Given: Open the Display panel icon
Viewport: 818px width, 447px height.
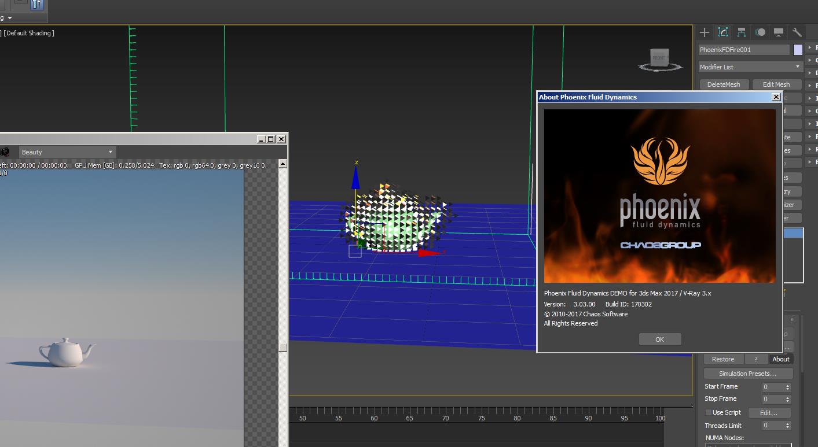Looking at the screenshot, I should coord(779,32).
